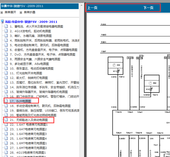
Task: Open 11、灯光控制开关电路图
Action: click(26, 73)
